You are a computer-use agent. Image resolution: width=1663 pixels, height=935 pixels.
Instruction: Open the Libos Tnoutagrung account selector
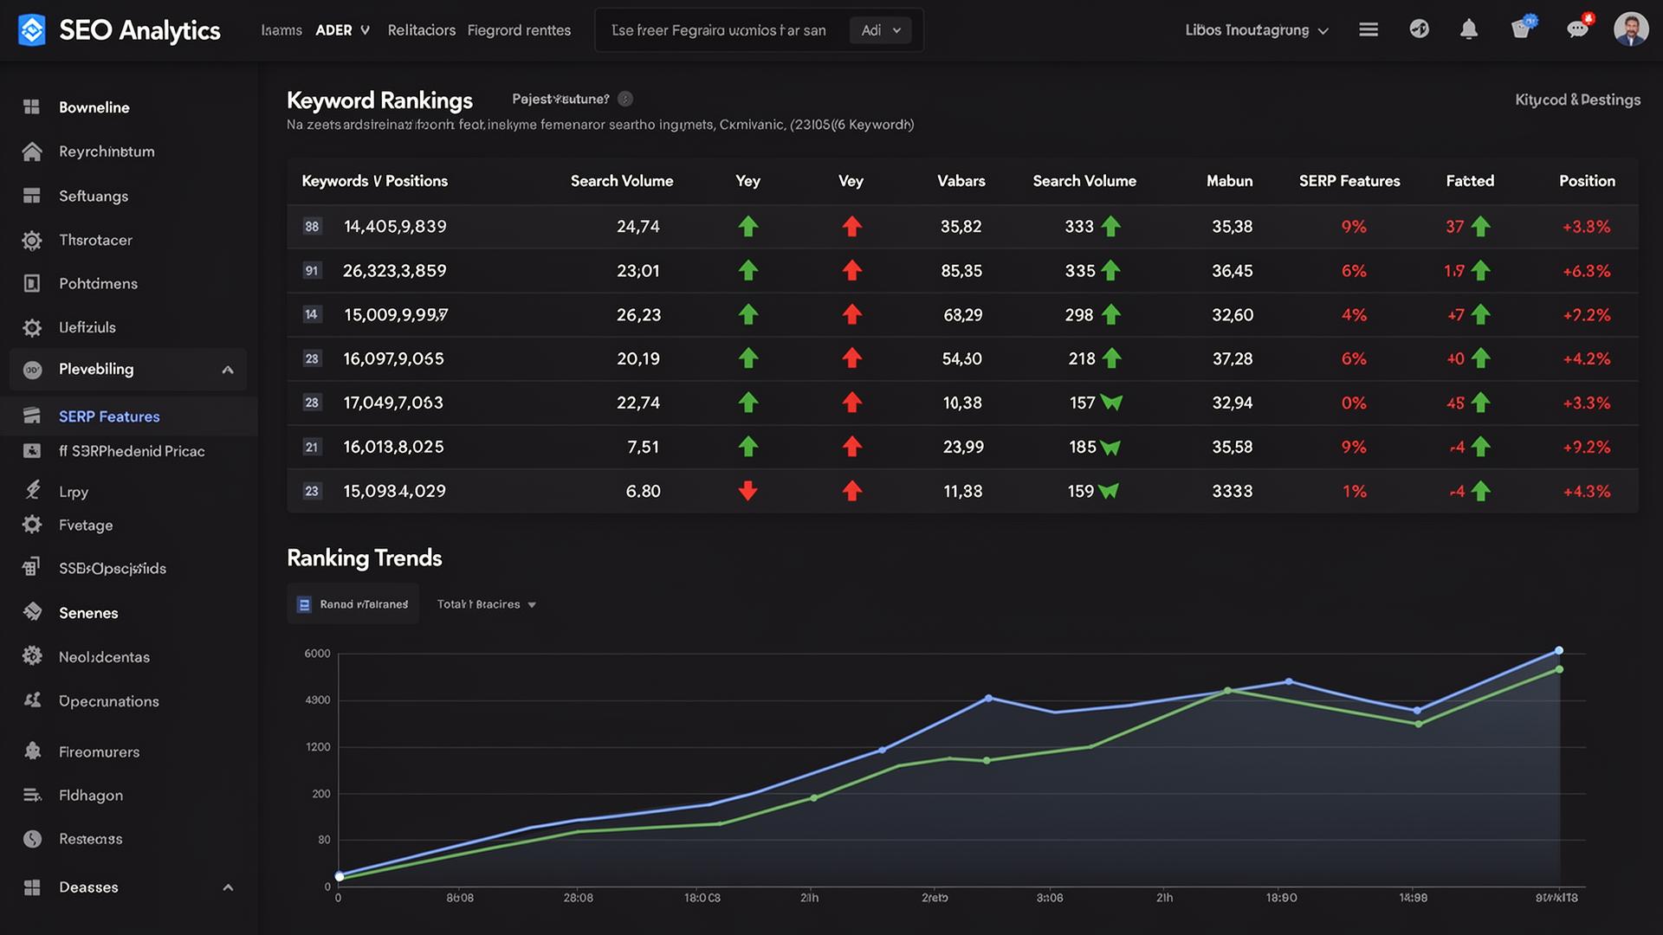click(1256, 30)
